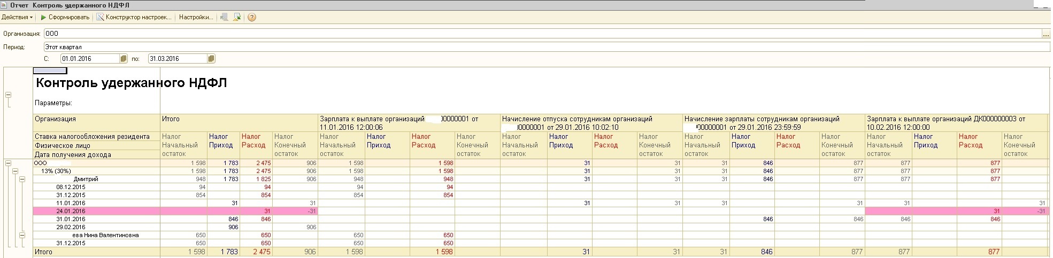Click Налог Приход header under Итого group

[x=224, y=145]
